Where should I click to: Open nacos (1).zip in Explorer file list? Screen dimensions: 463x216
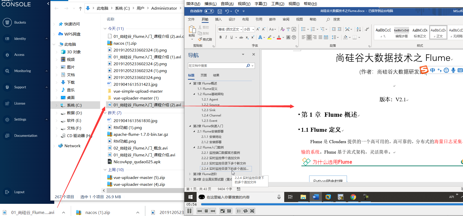[x=125, y=43]
